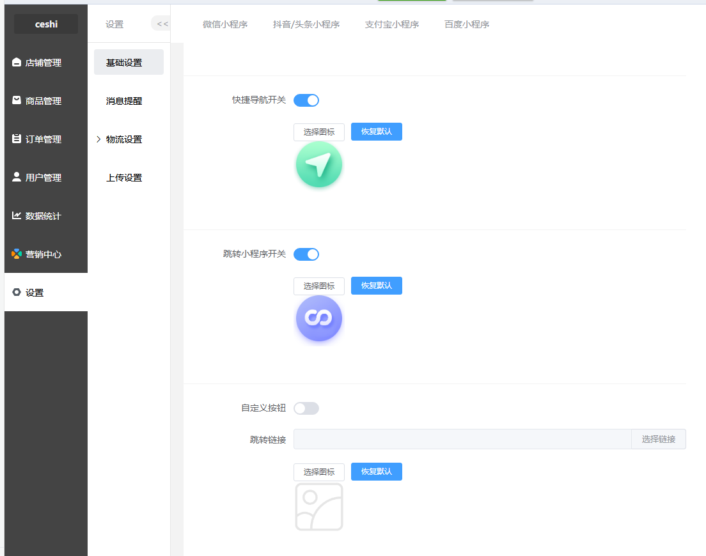Switch to the 抖音/头条小程序 tab

pos(306,24)
